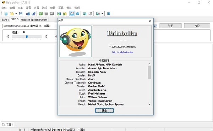The height and width of the screenshot is (131, 213).
Task: Click the 'Gordan Radić' entry
Action: [x=97, y=86]
